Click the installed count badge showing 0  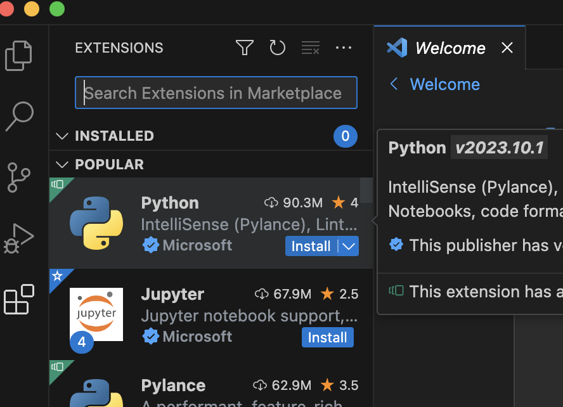click(346, 136)
